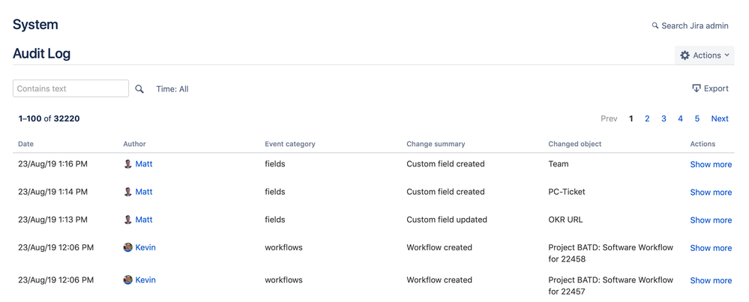
Task: Go to page 4 of results
Action: (x=680, y=118)
